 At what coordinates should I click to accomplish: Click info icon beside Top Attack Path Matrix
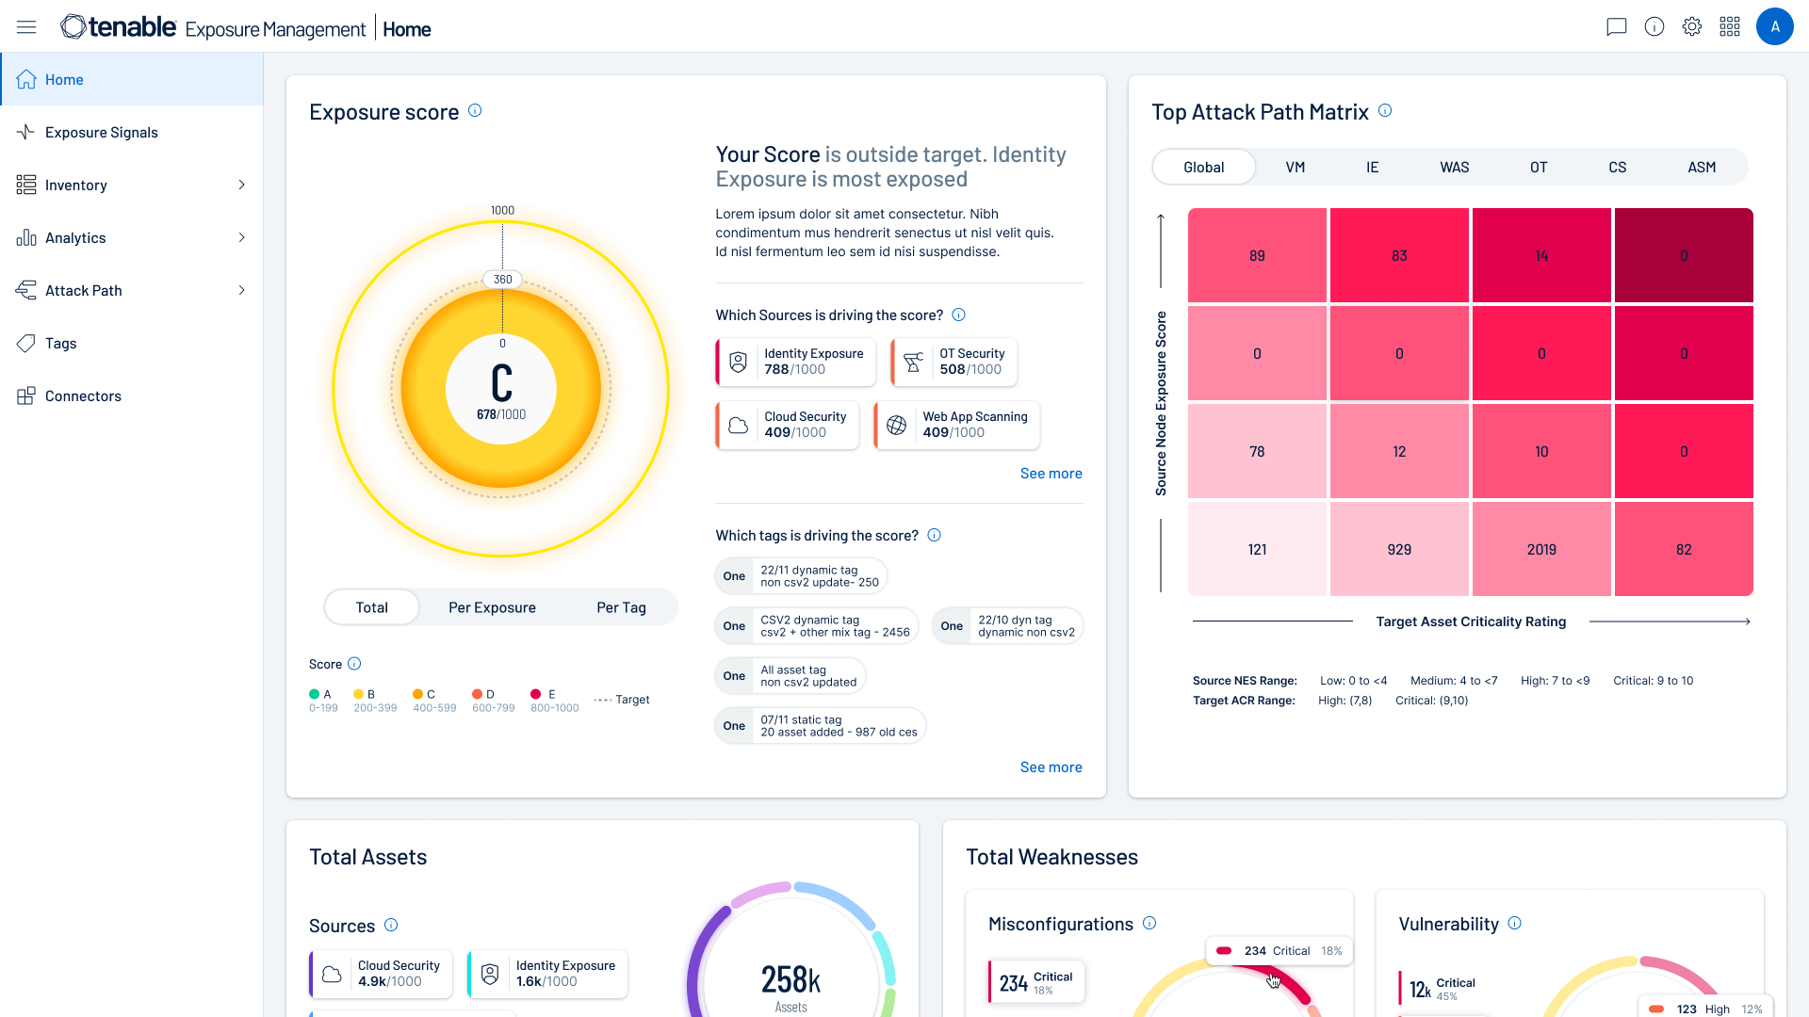(1385, 111)
